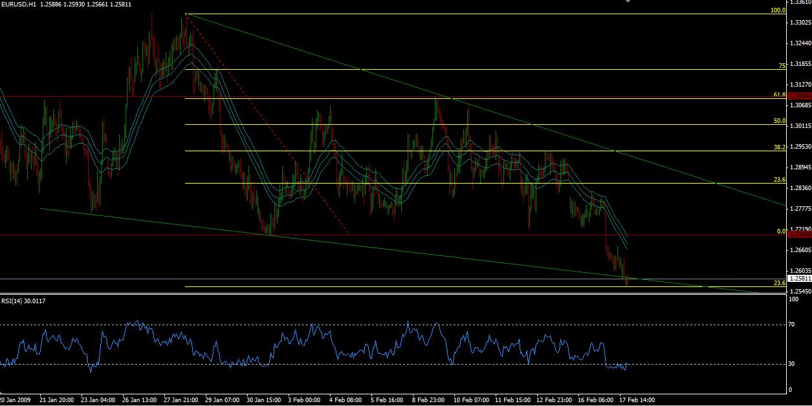Viewport: 812px width, 406px height.
Task: Select the Fibonacci 0.0 level label
Action: coord(781,231)
